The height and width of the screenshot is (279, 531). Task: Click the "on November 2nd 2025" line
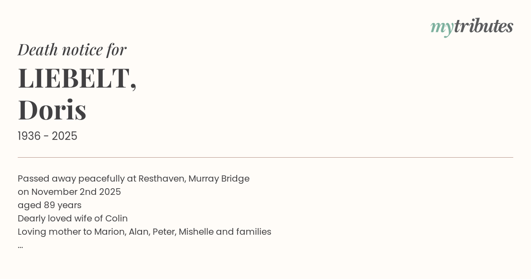pyautogui.click(x=69, y=192)
